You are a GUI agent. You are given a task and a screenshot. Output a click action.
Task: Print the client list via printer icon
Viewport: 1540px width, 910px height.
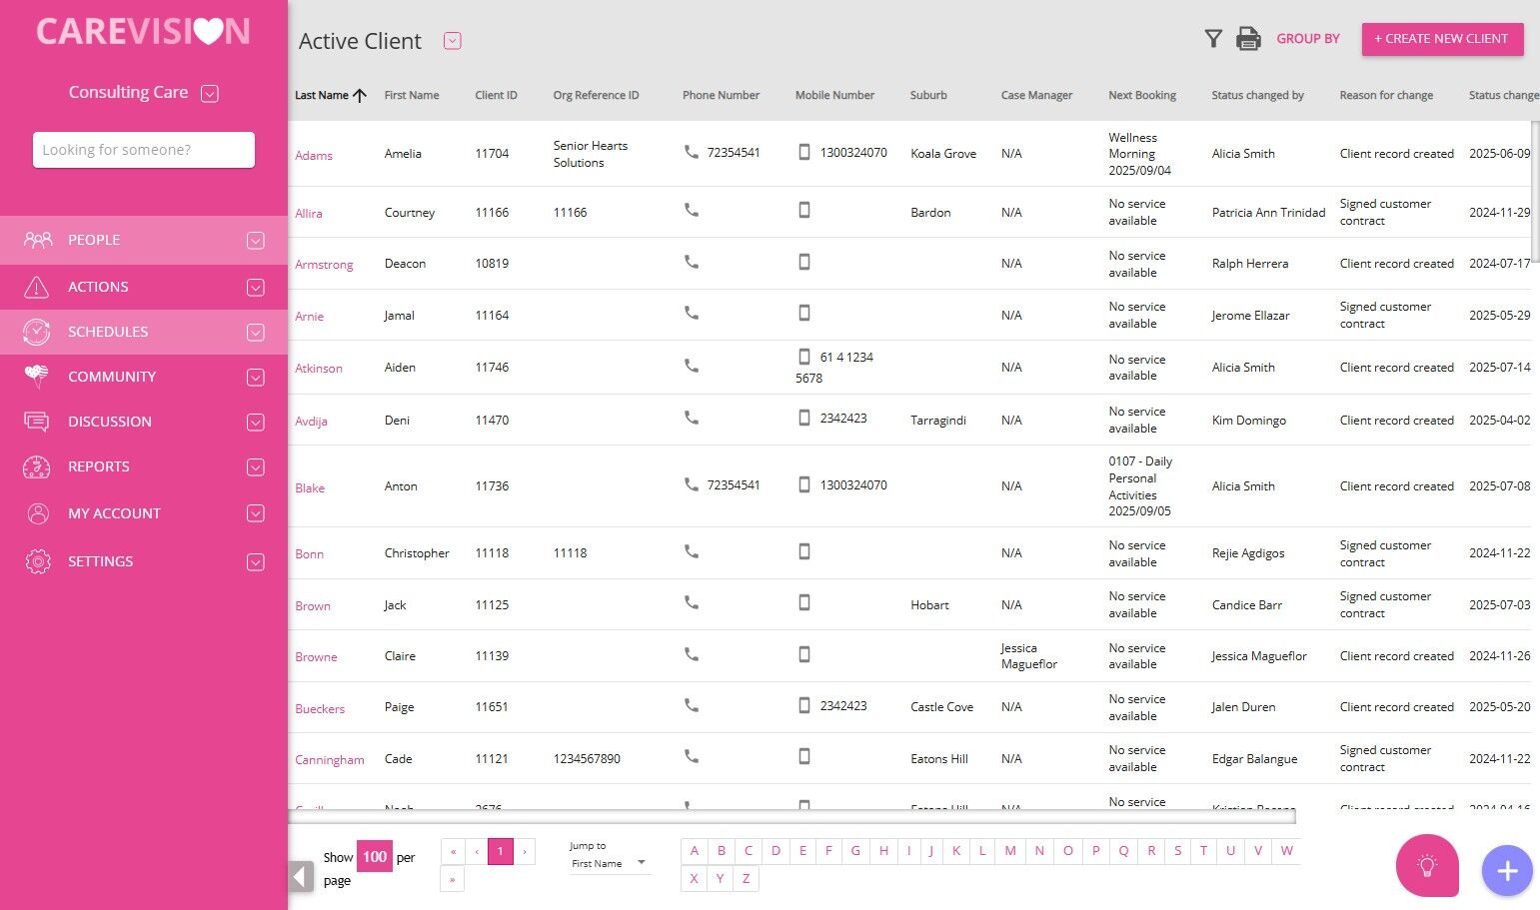tap(1248, 39)
